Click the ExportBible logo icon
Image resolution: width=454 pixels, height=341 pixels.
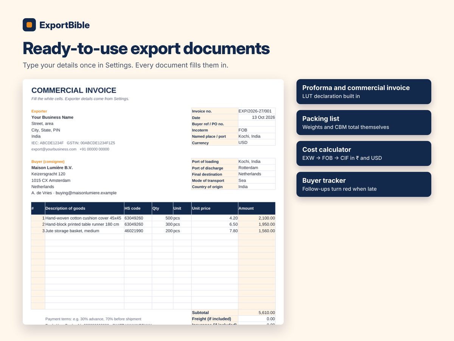(x=29, y=25)
